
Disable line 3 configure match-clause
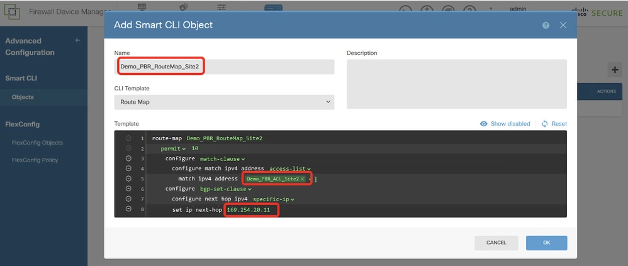pos(128,158)
